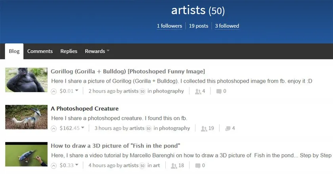Viewport: 333px width, 174px height.
Task: Select the '3 hours ago' timestamp
Action: (x=108, y=128)
